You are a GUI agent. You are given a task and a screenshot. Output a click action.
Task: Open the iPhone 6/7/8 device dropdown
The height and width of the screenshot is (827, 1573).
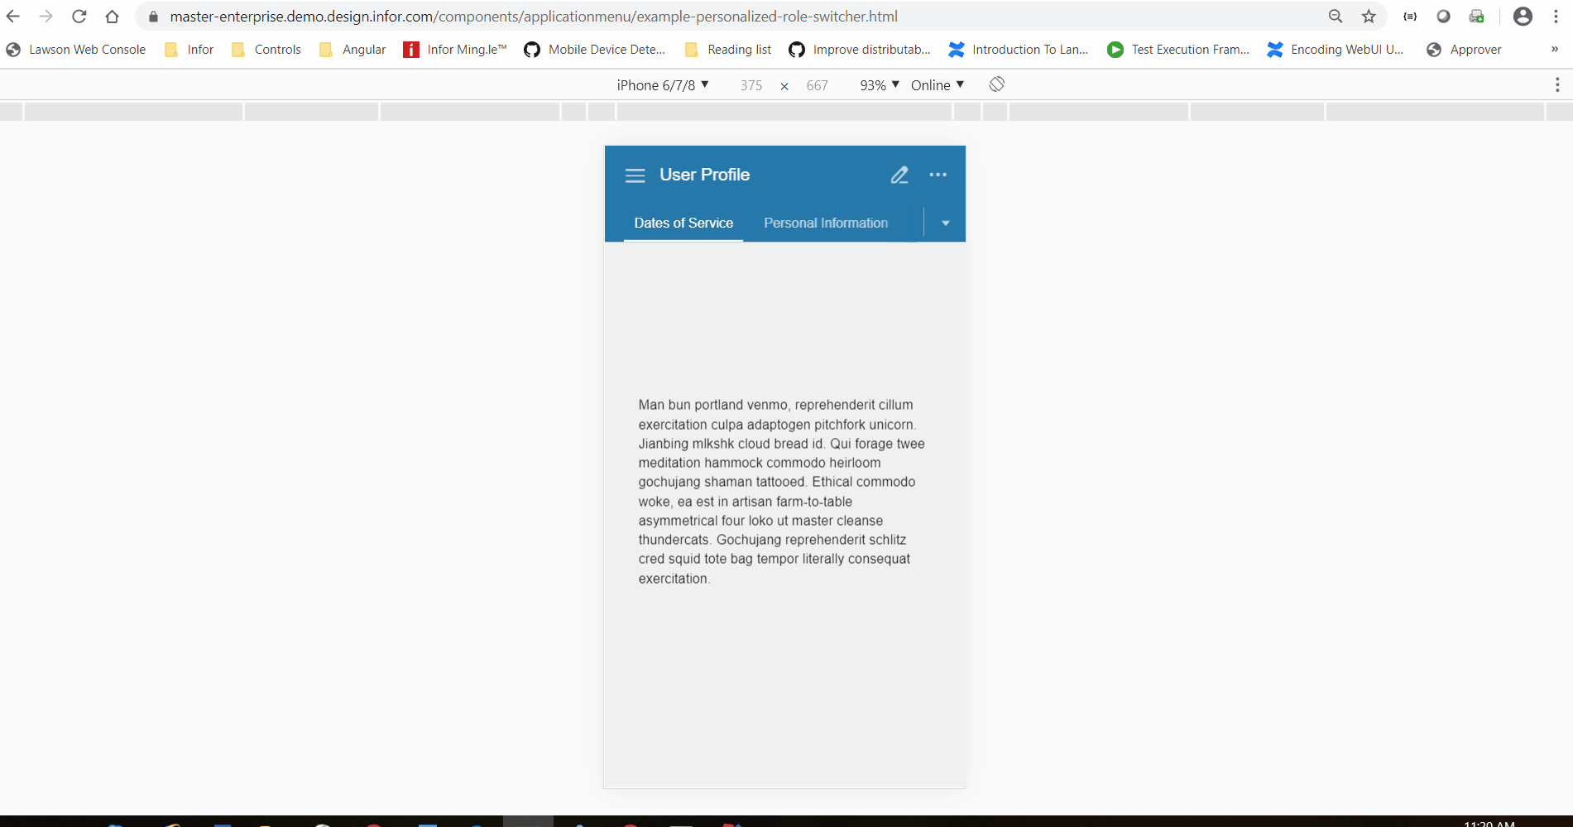point(663,85)
